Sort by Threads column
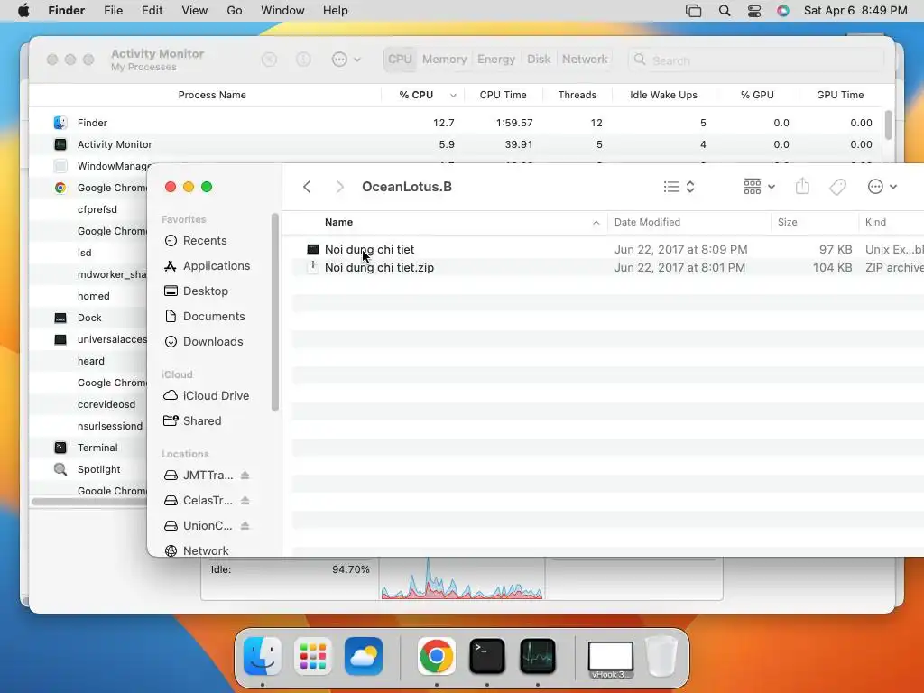 point(577,95)
